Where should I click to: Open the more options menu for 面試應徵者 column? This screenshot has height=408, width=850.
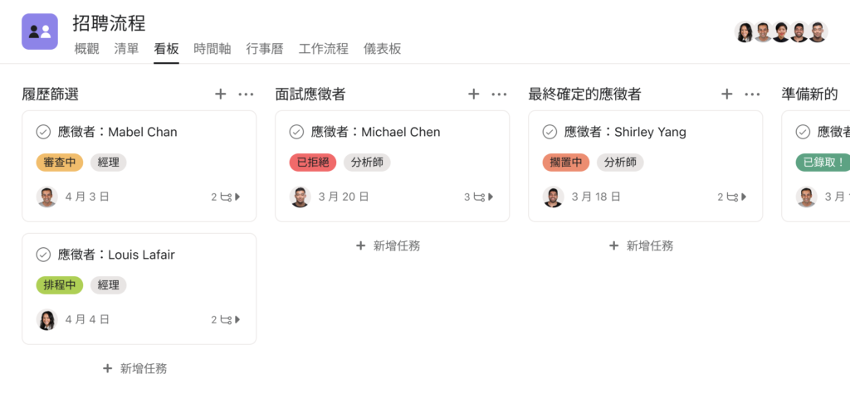(499, 95)
